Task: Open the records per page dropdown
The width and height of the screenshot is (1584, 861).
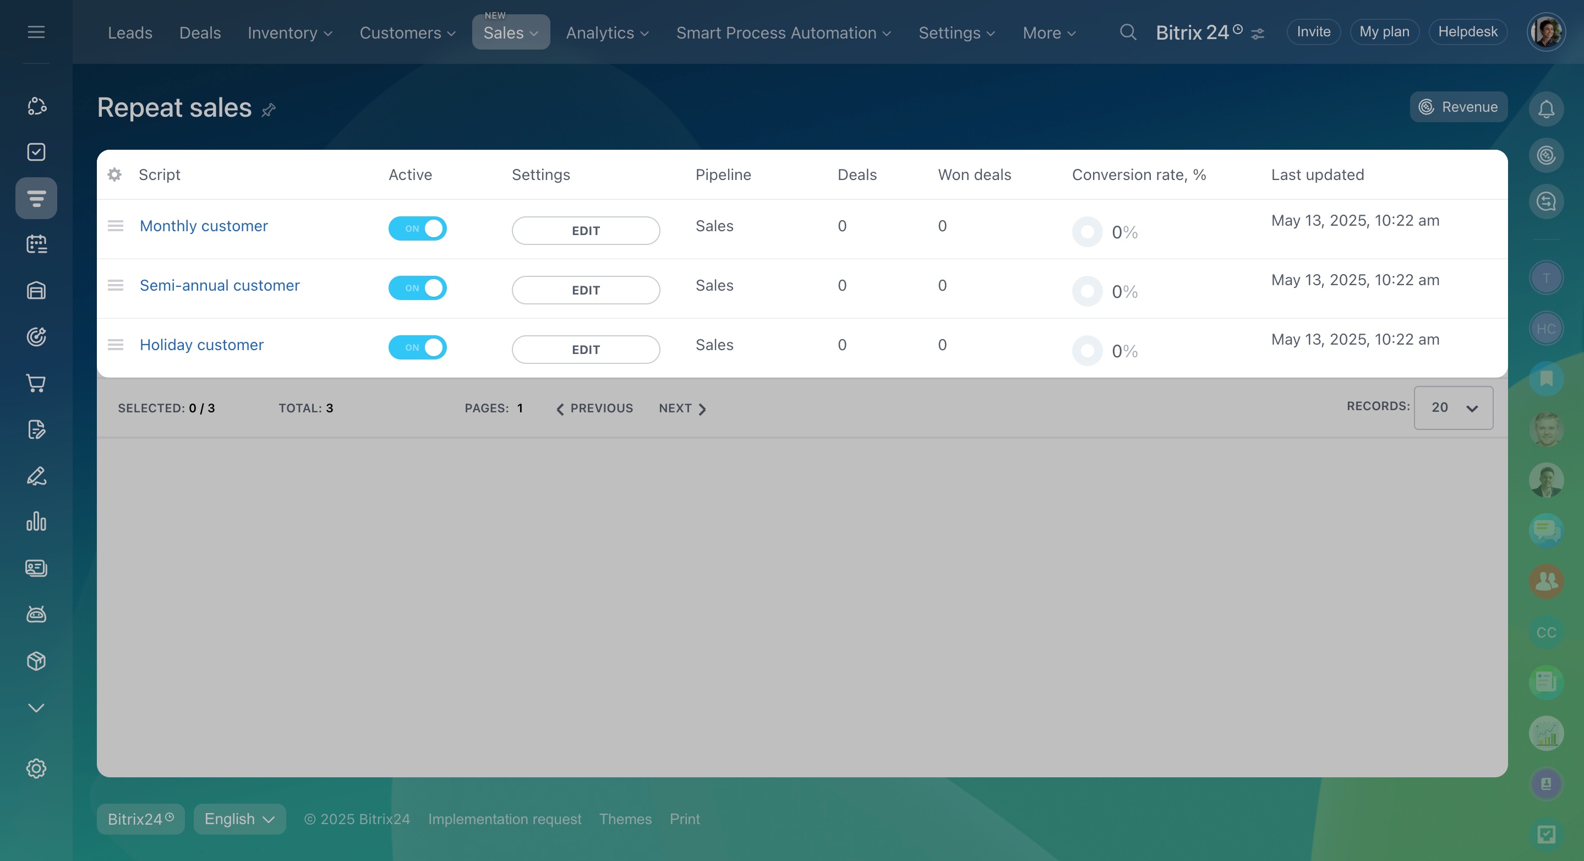Action: pos(1453,408)
